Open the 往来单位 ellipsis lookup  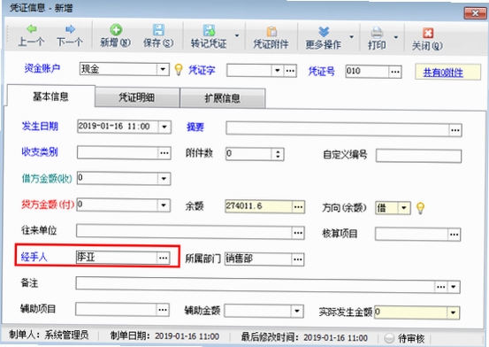pos(298,233)
